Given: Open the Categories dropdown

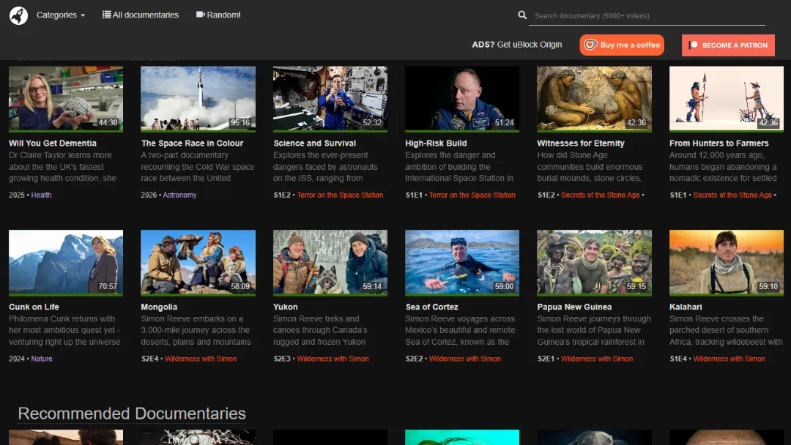Looking at the screenshot, I should click(61, 15).
